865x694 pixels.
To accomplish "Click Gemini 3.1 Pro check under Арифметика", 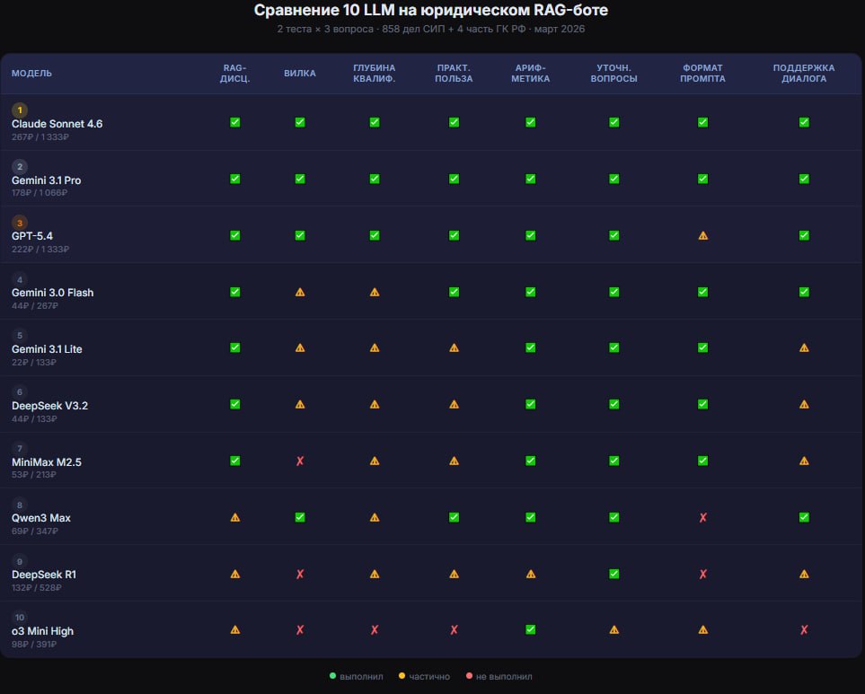I will [531, 179].
